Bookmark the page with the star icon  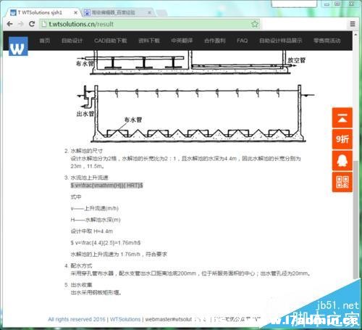pos(255,24)
